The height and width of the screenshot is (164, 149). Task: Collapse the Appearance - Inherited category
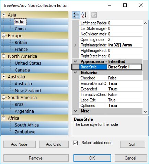click(76, 62)
